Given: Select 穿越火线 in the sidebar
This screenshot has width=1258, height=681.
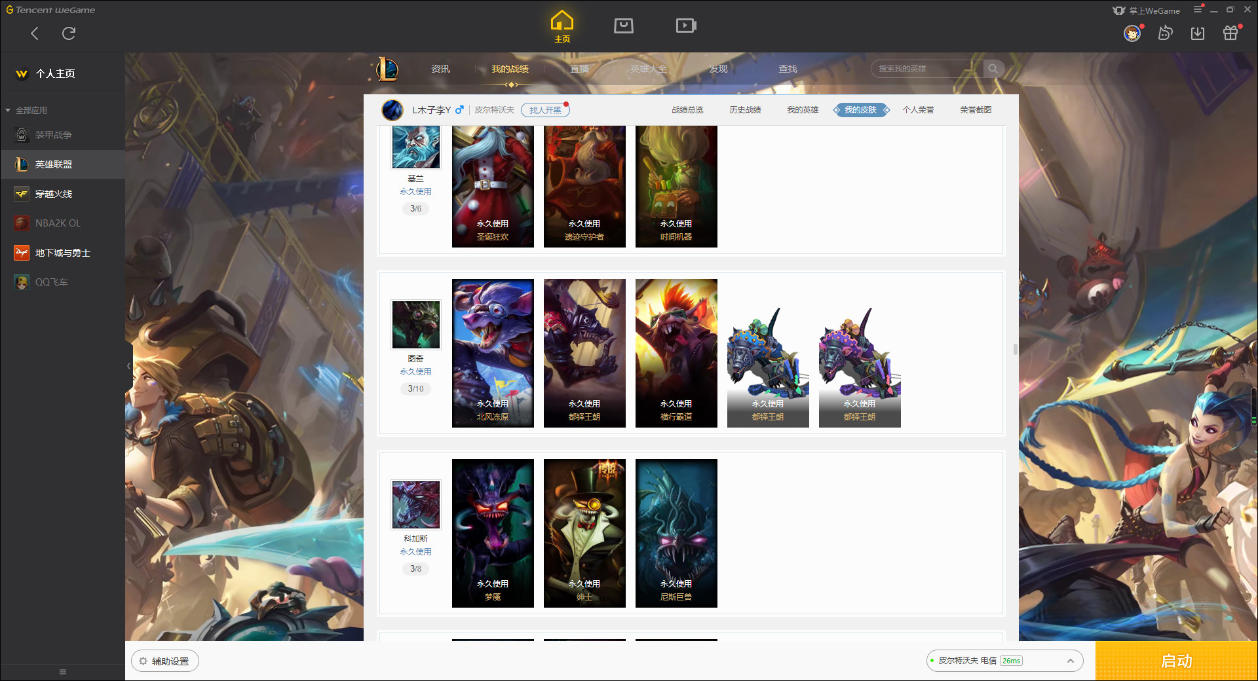Looking at the screenshot, I should point(62,194).
